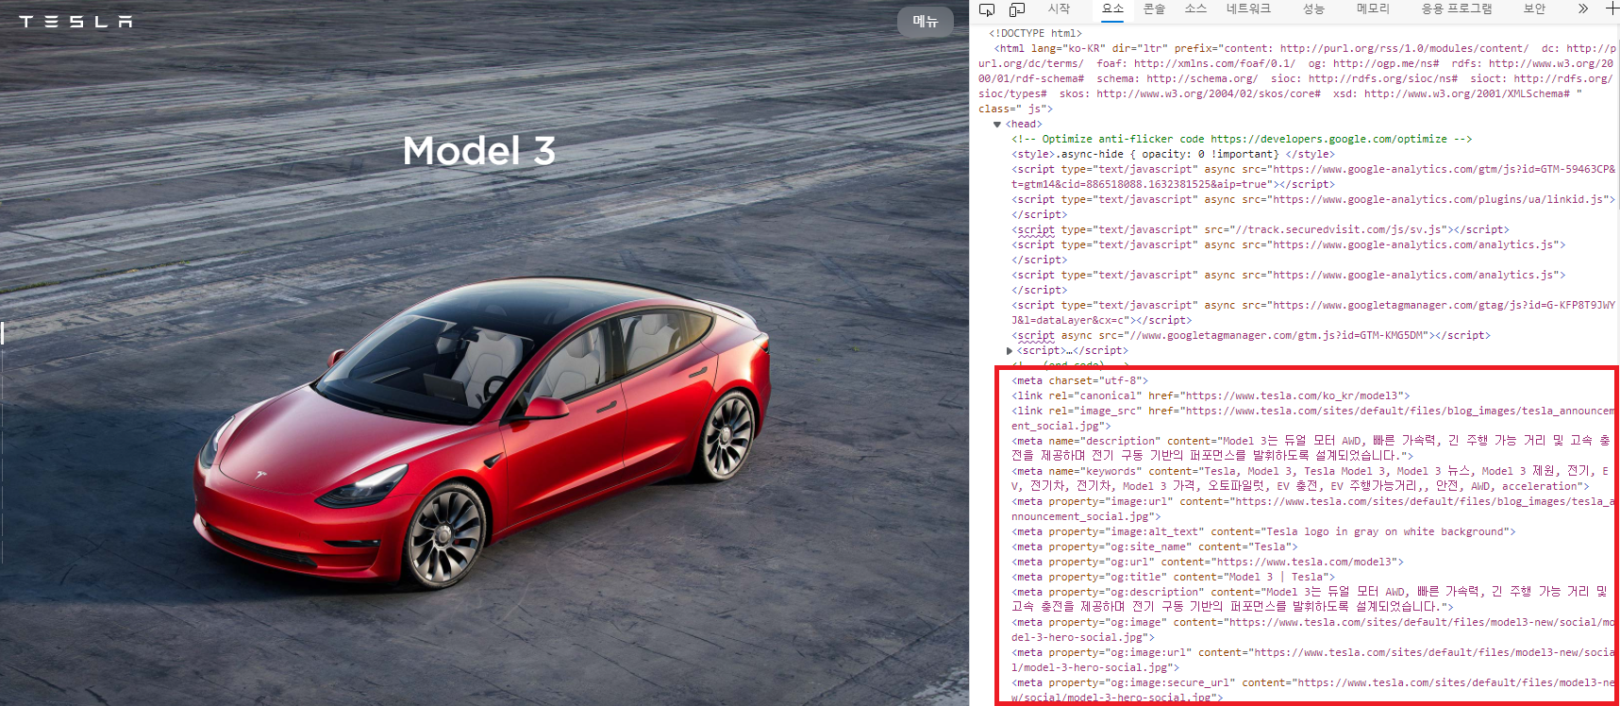The width and height of the screenshot is (1620, 706).
Task: Open the canonical ko_kr/model3 href link
Action: (1294, 395)
